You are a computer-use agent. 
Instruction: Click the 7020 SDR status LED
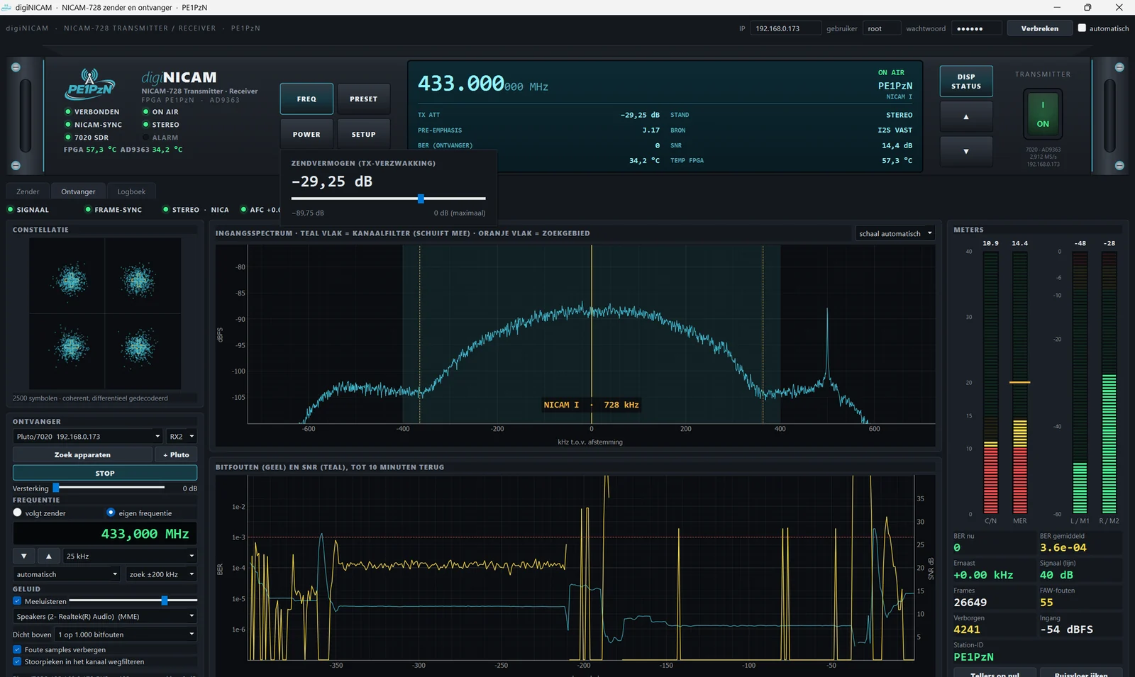pyautogui.click(x=68, y=138)
